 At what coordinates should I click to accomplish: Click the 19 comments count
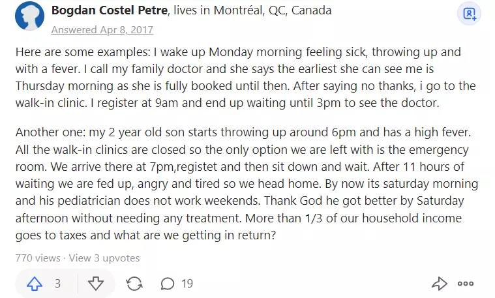(x=187, y=284)
